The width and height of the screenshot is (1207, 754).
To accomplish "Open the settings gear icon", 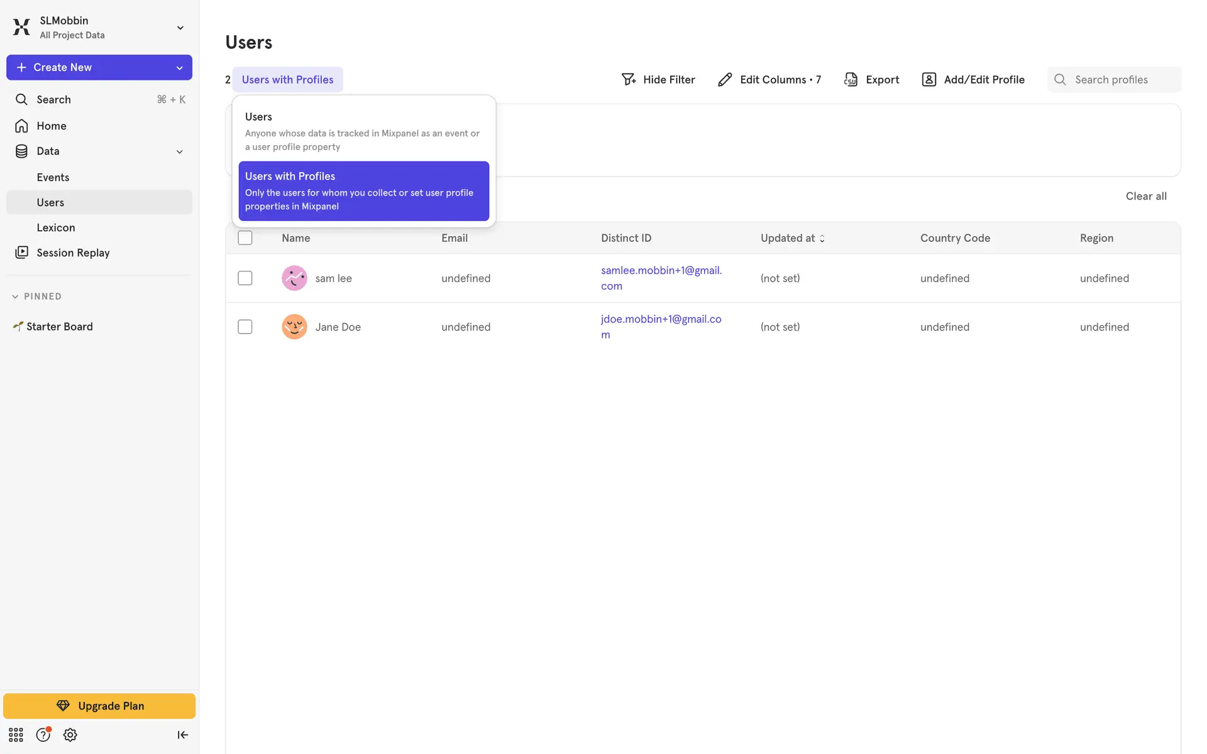I will (x=70, y=735).
